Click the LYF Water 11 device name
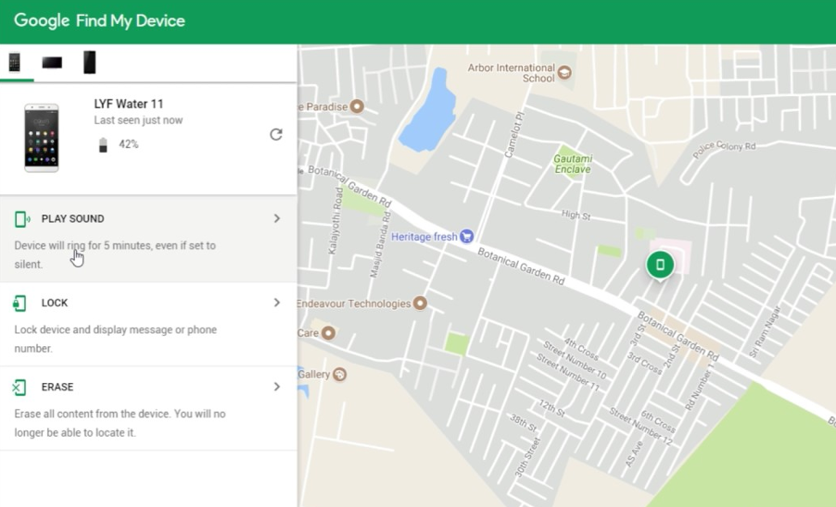This screenshot has width=836, height=507. pyautogui.click(x=129, y=104)
